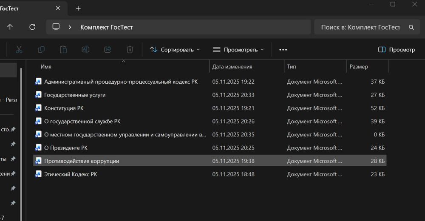Select the Конституция РК document
Viewport: 425px width, 221px height.
pos(64,108)
